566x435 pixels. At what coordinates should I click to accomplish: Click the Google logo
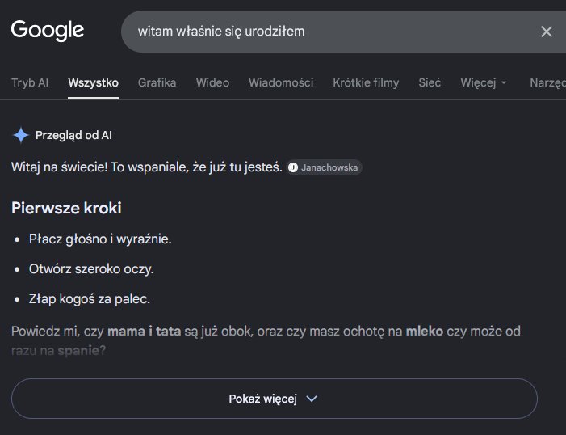pyautogui.click(x=48, y=30)
